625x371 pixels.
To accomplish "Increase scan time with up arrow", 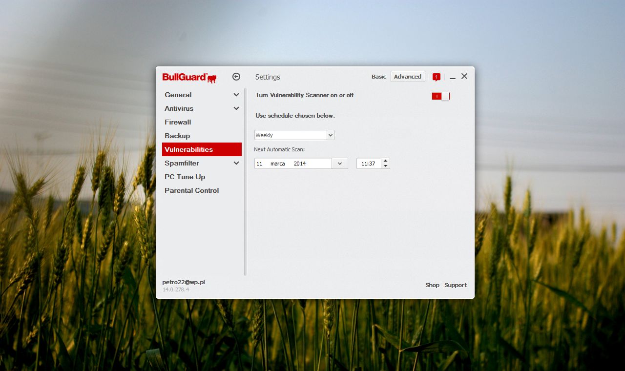I will (x=386, y=161).
